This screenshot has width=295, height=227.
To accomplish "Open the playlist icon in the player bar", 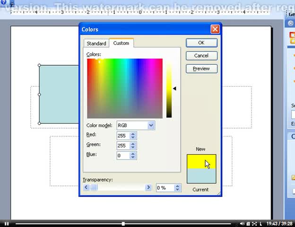I will [248, 224].
